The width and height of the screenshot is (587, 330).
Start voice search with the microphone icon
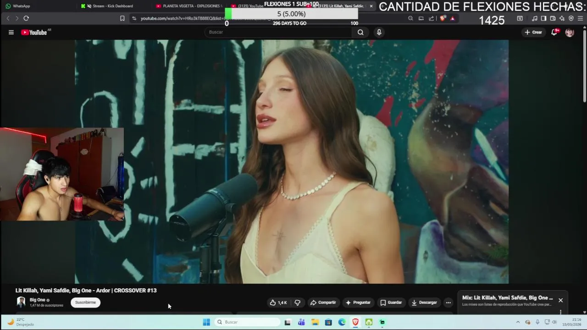tap(379, 32)
